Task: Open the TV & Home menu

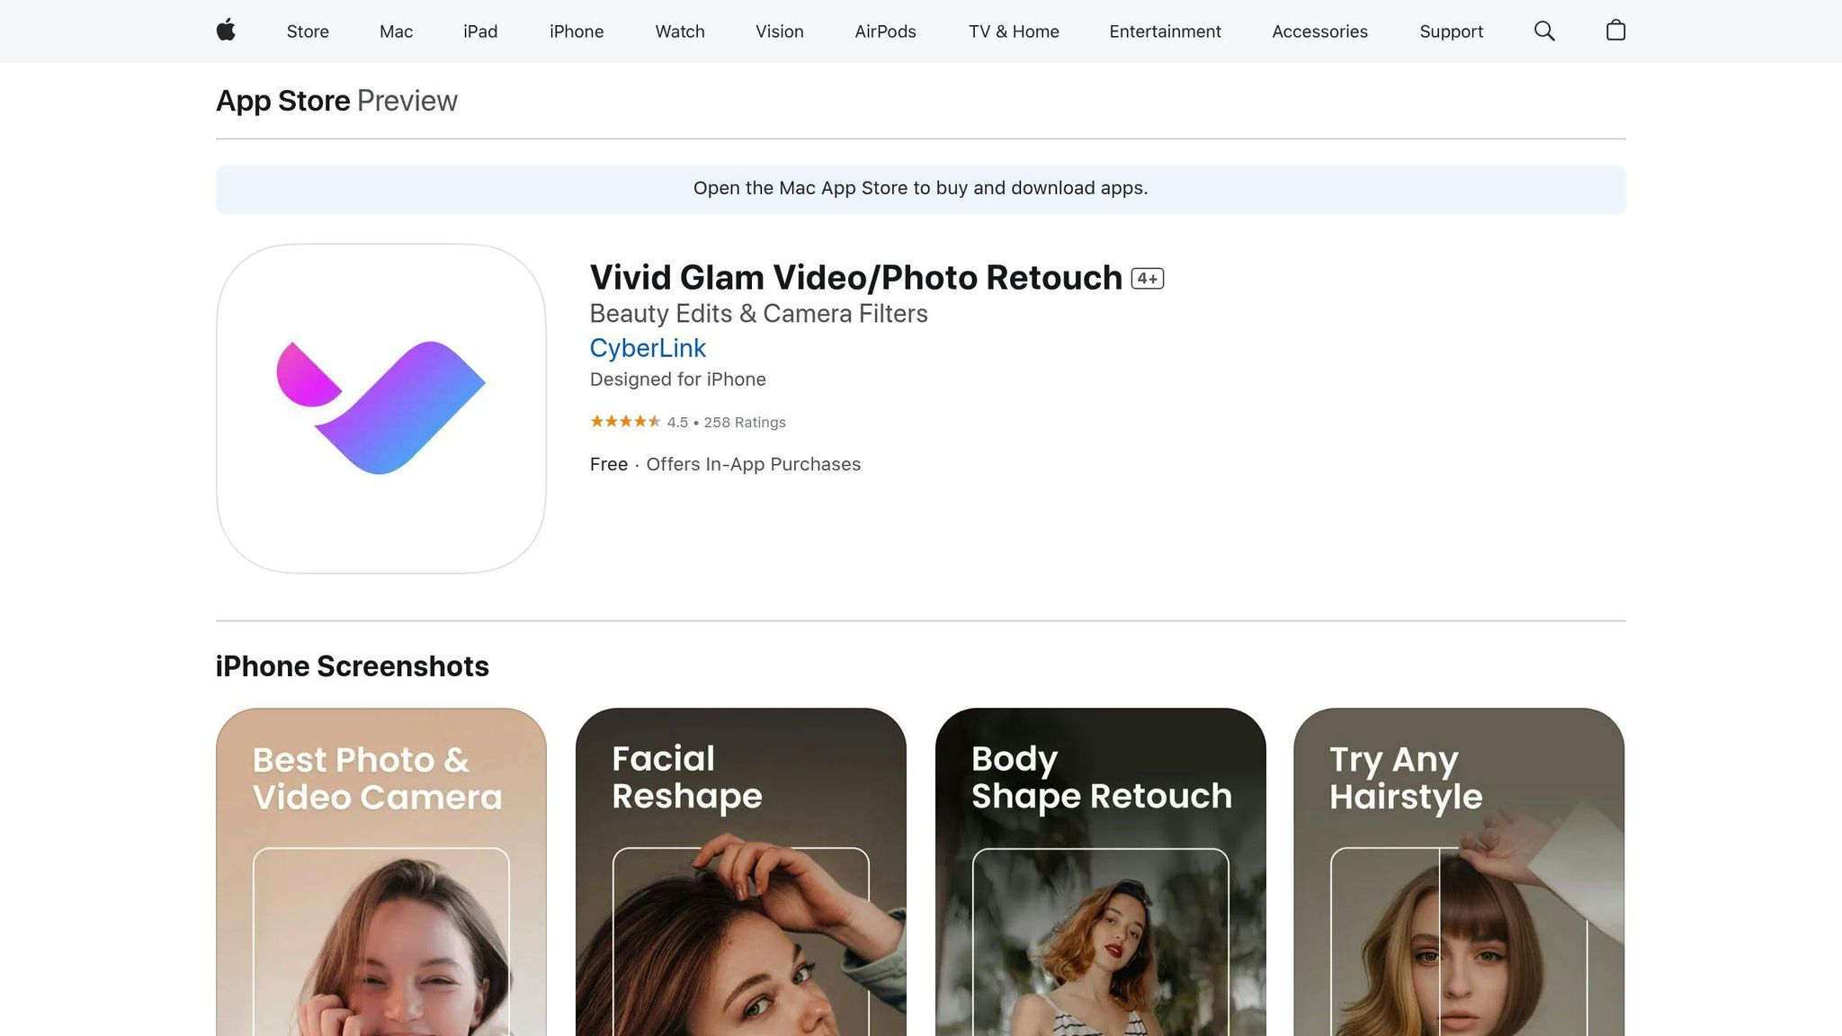Action: 1014,31
